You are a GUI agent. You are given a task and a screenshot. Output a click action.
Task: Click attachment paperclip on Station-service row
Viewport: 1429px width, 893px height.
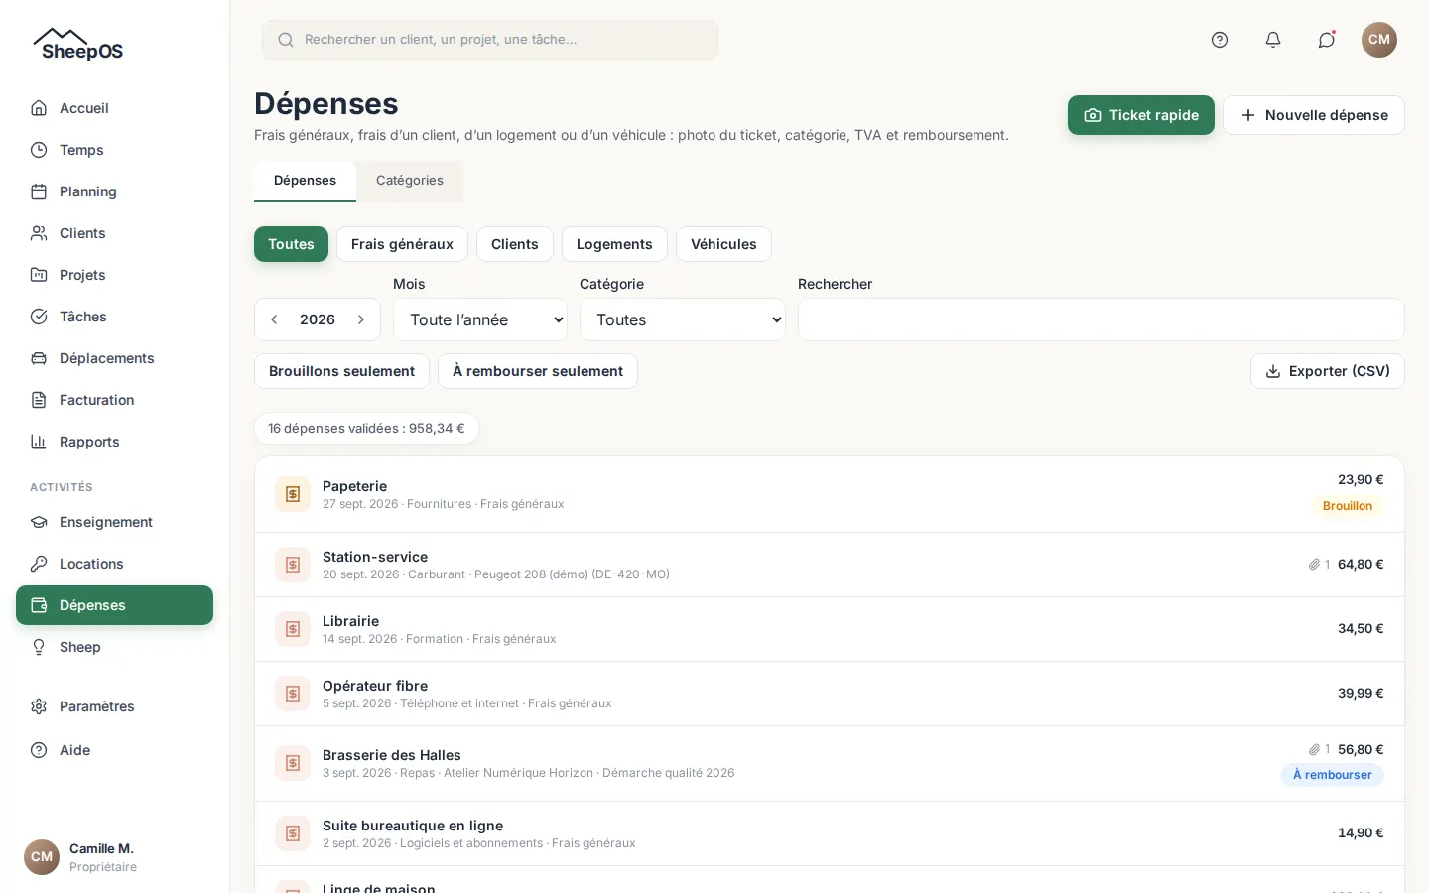(x=1314, y=565)
